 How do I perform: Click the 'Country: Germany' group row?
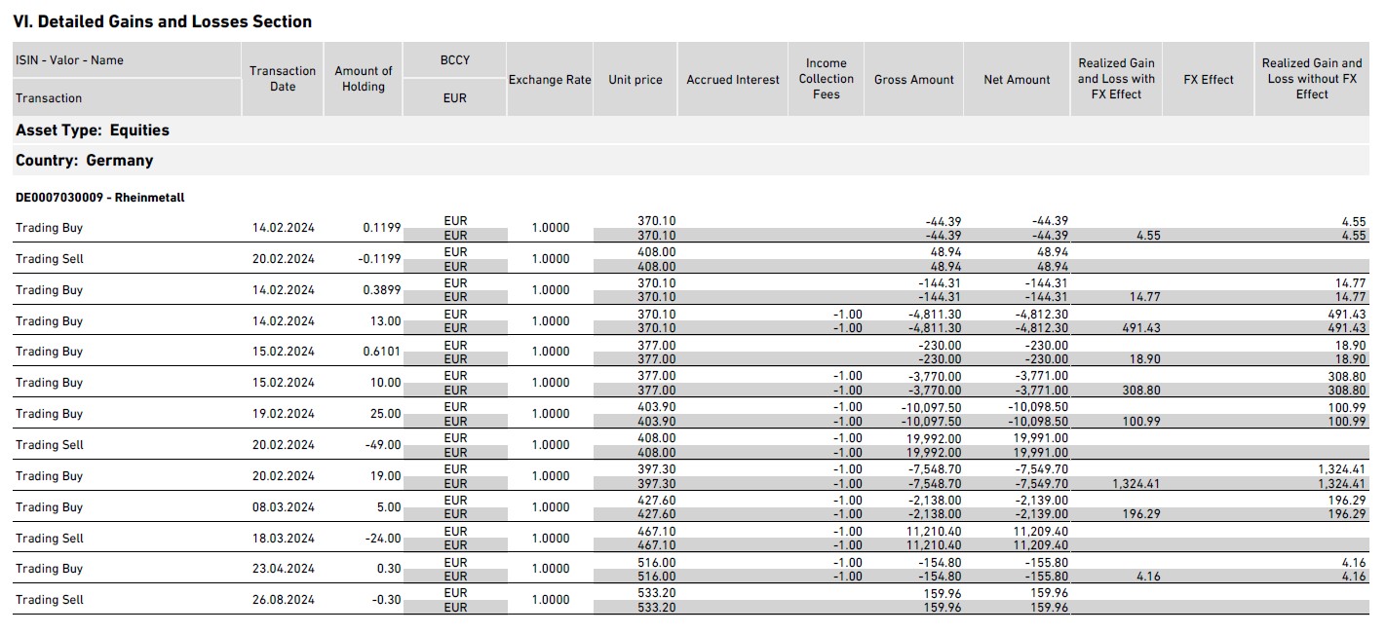coord(85,161)
